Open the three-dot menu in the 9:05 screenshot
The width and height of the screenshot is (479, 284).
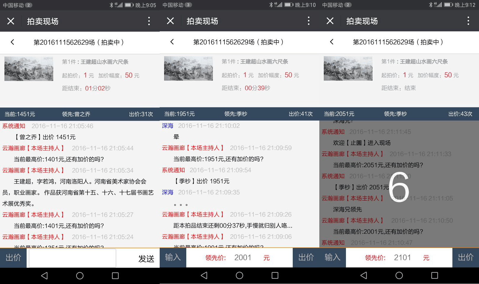[x=149, y=21]
